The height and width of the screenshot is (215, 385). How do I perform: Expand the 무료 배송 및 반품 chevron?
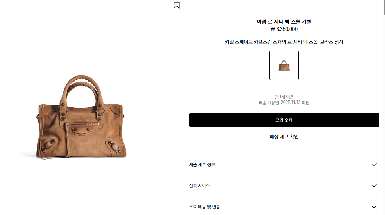tap(374, 207)
